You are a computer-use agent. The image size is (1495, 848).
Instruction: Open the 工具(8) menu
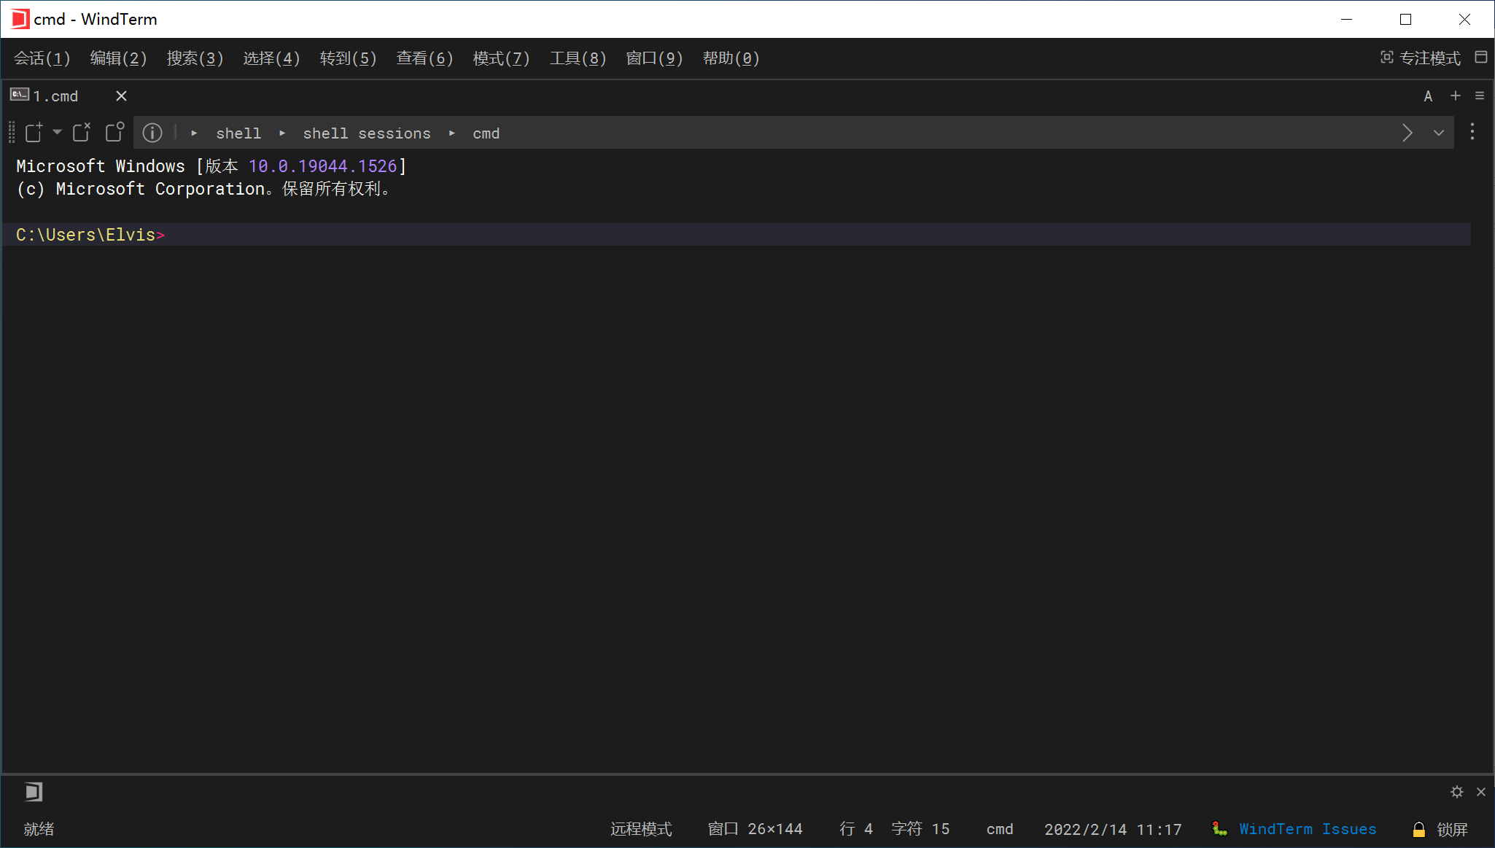tap(578, 58)
